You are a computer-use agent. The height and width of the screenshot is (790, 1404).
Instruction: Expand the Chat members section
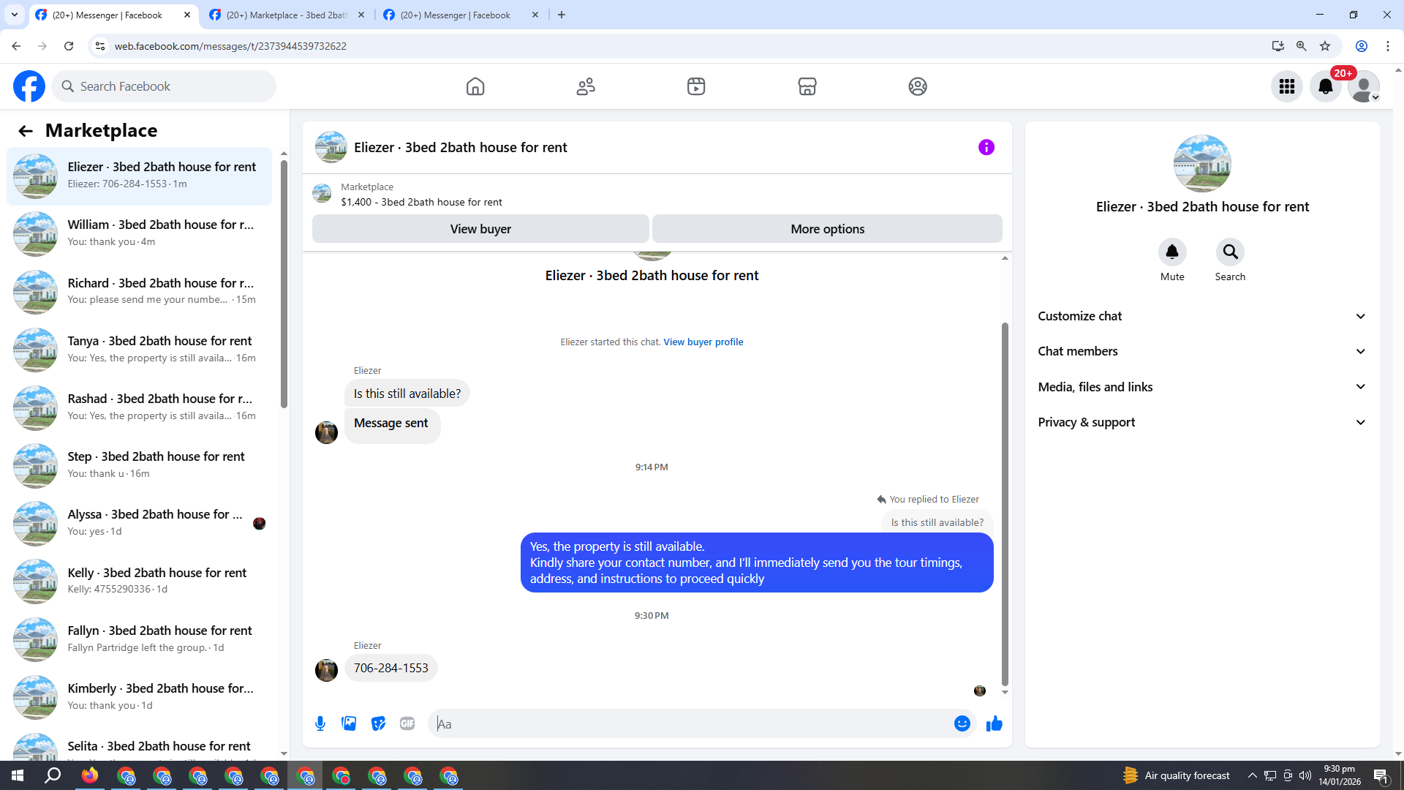click(1201, 351)
